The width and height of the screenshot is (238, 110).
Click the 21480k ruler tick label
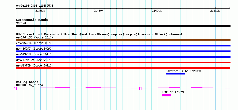click(x=215, y=11)
